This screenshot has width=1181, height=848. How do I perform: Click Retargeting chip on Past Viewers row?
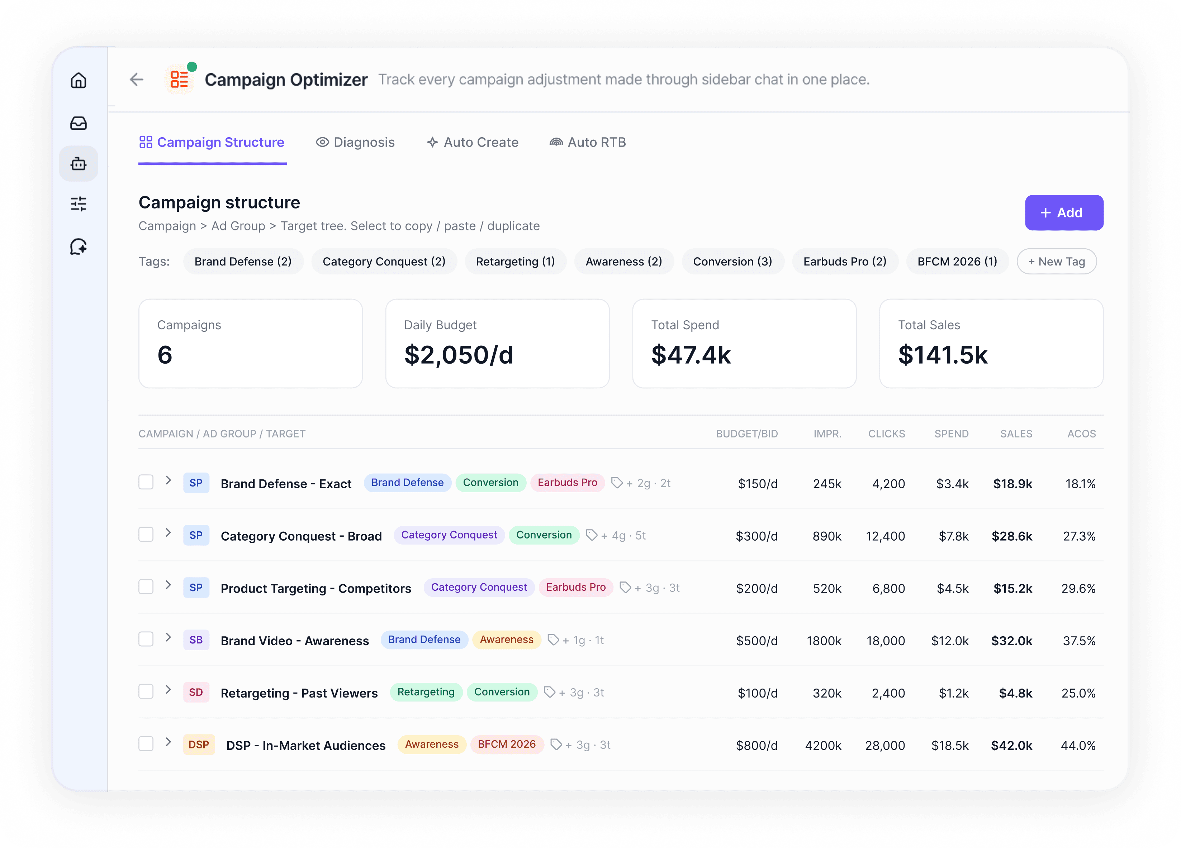(426, 692)
